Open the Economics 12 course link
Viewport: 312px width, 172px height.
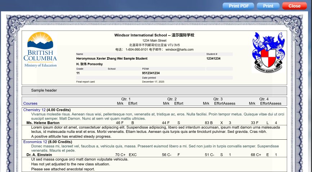pyautogui.click(x=35, y=142)
